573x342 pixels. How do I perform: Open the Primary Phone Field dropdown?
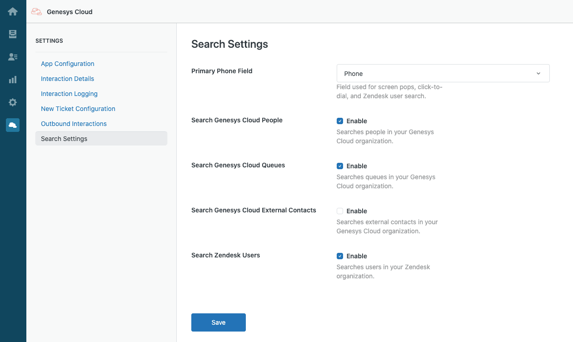[x=443, y=73]
